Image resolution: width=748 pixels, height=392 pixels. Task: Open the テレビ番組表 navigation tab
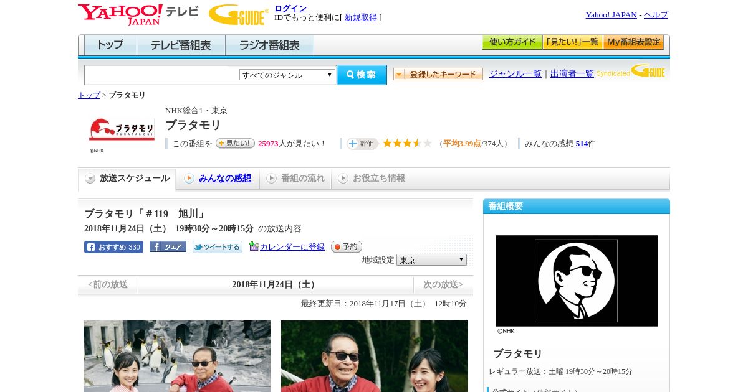click(x=181, y=45)
